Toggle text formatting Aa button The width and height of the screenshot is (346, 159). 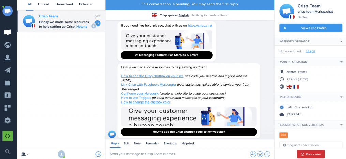(x=253, y=154)
